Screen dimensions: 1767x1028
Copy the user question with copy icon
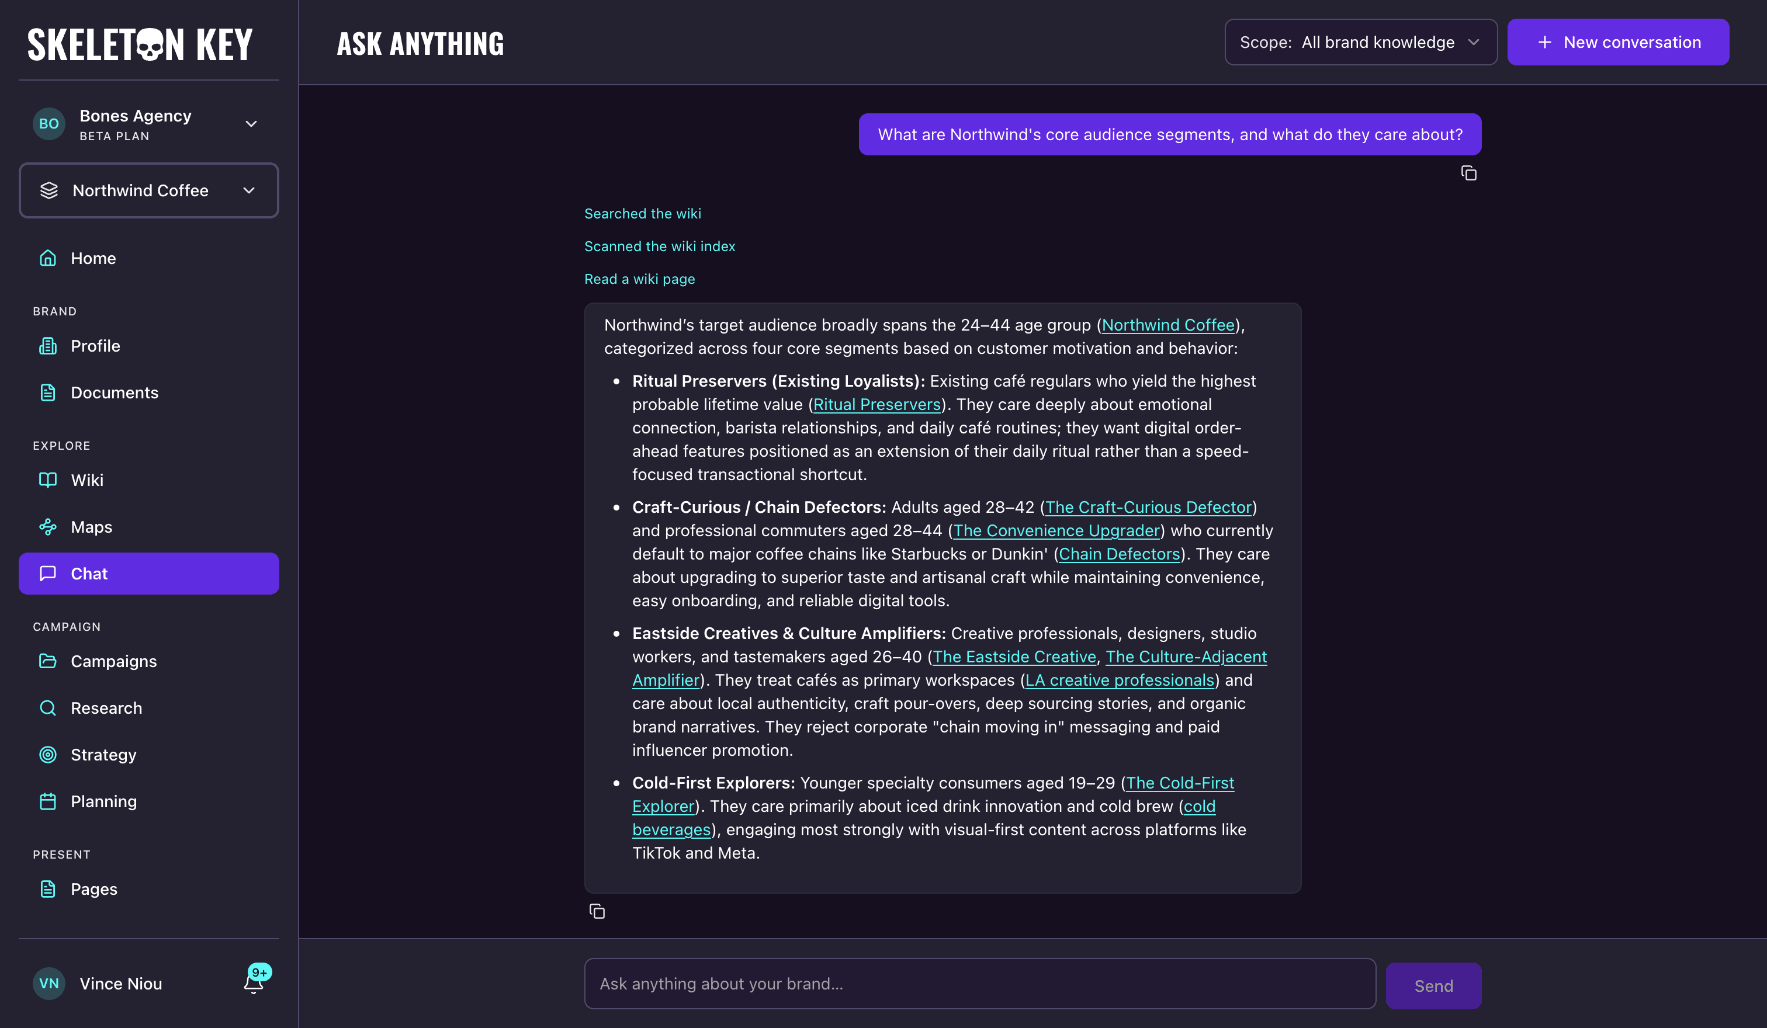coord(1468,173)
